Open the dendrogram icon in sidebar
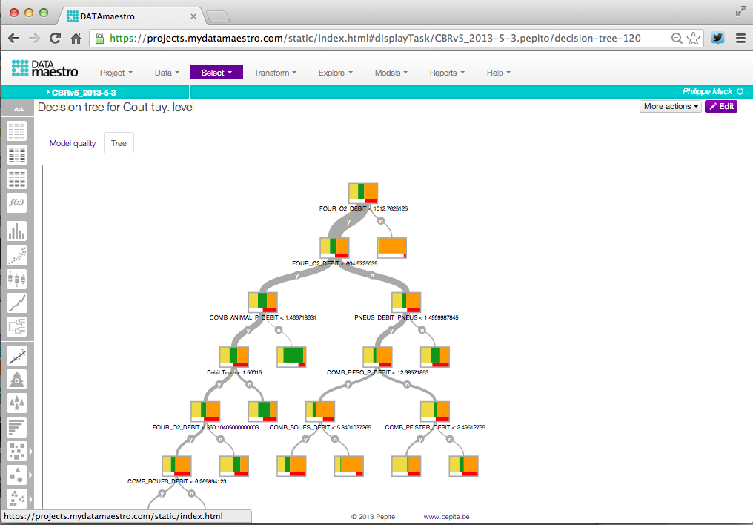753x525 pixels. (x=16, y=326)
